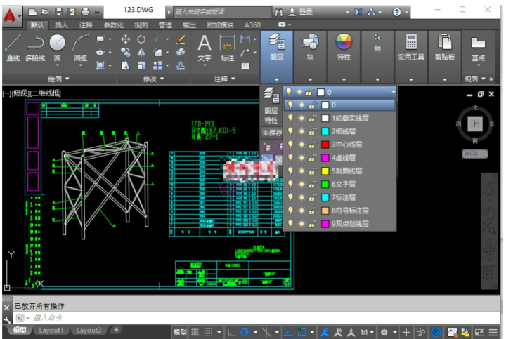Click the New file icon

point(32,12)
